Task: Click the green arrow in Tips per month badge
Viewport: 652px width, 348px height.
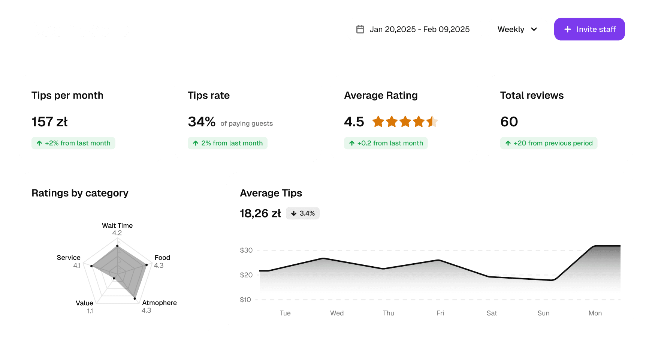Action: tap(39, 143)
